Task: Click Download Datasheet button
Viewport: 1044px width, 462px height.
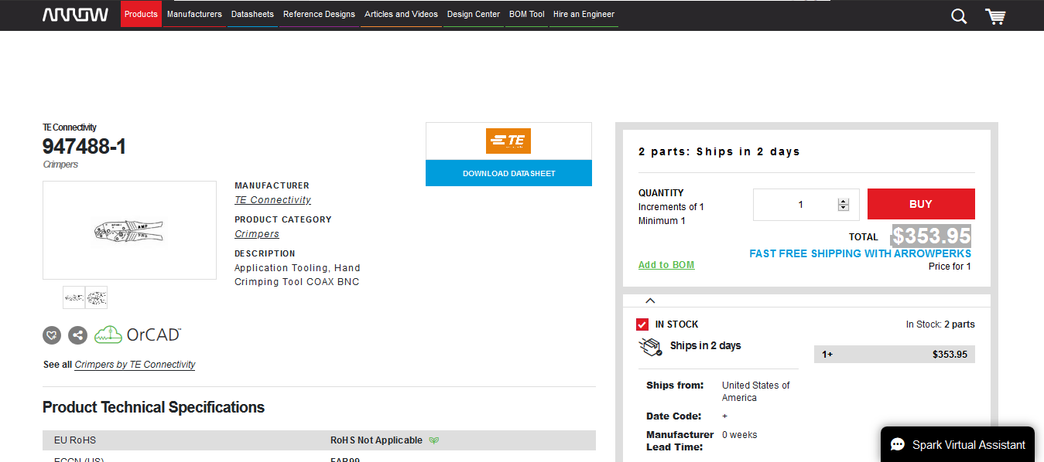Action: [508, 173]
